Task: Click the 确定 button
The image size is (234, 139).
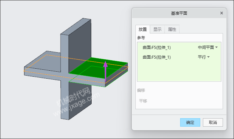Action: point(190,122)
